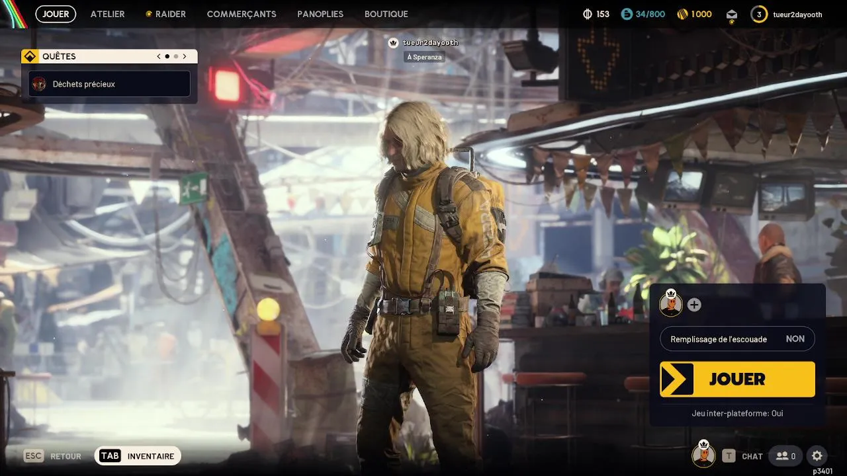Screen dimensions: 847x476
Task: Click the yellow Quêtes diamond icon
Action: coord(30,56)
